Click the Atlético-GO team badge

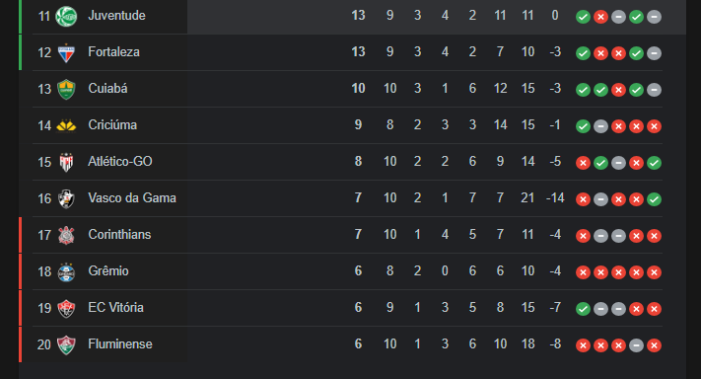tap(66, 162)
